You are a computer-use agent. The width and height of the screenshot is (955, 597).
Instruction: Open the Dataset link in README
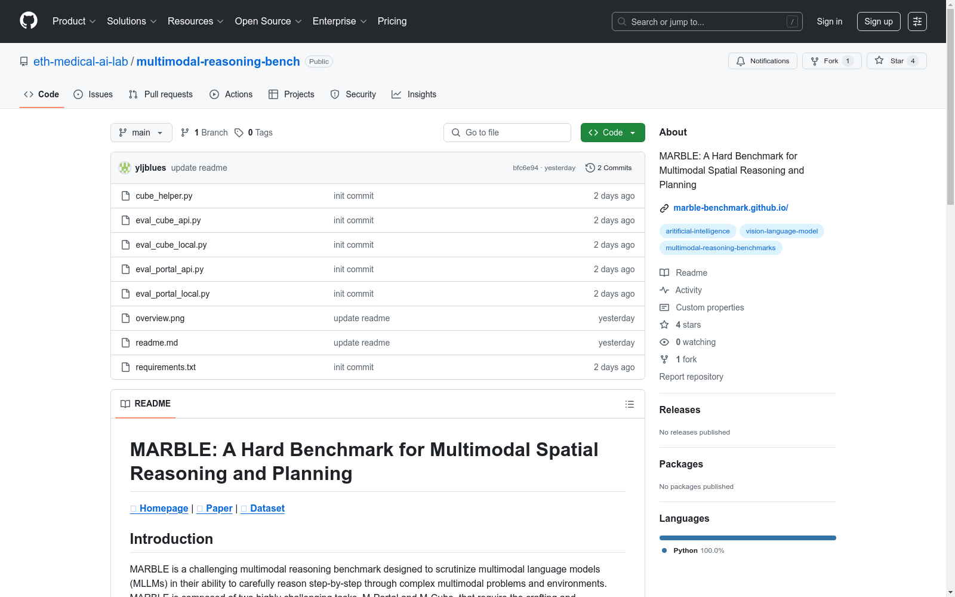pos(263,509)
